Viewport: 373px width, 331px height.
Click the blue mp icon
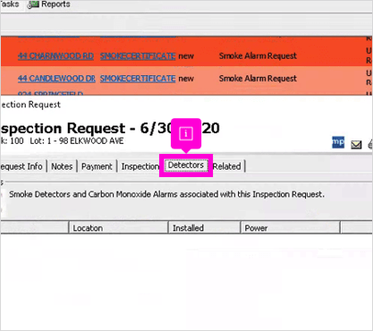click(x=338, y=142)
